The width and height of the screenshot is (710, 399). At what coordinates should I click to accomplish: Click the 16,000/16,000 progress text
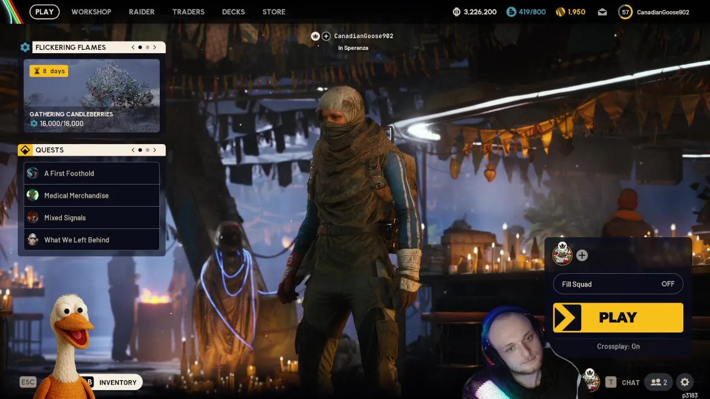pos(62,124)
